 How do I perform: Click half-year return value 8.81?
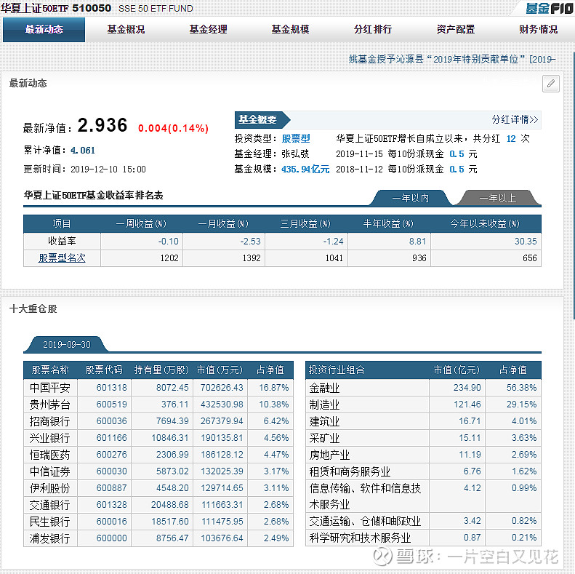[418, 241]
